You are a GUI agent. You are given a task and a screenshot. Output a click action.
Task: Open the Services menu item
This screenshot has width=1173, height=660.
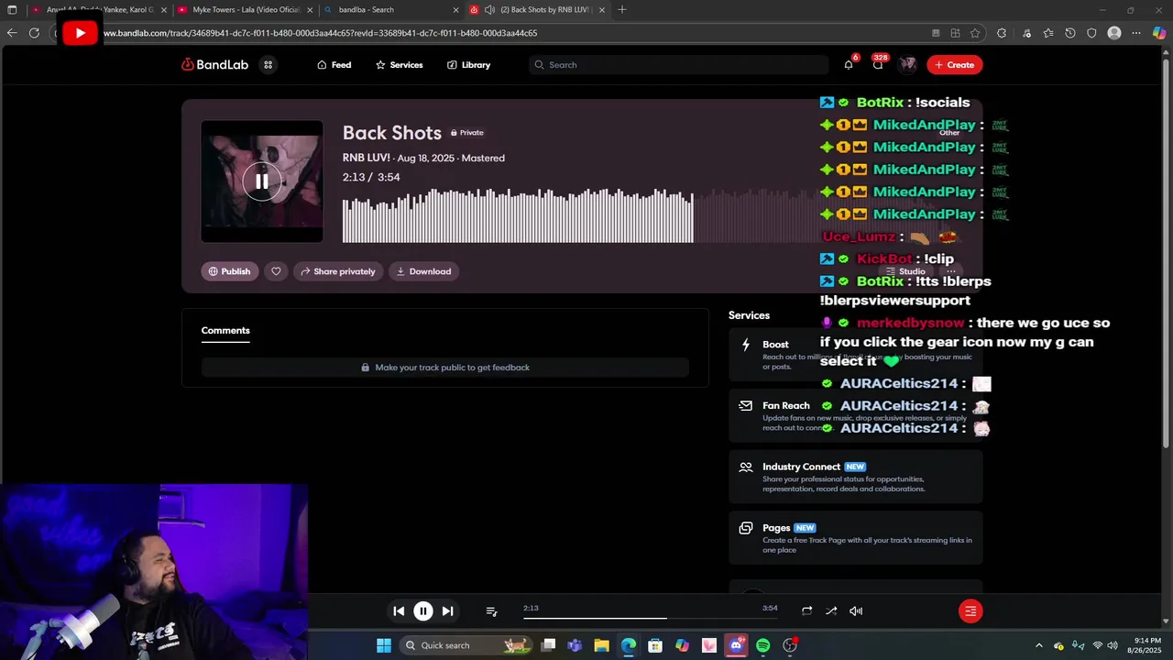[399, 65]
